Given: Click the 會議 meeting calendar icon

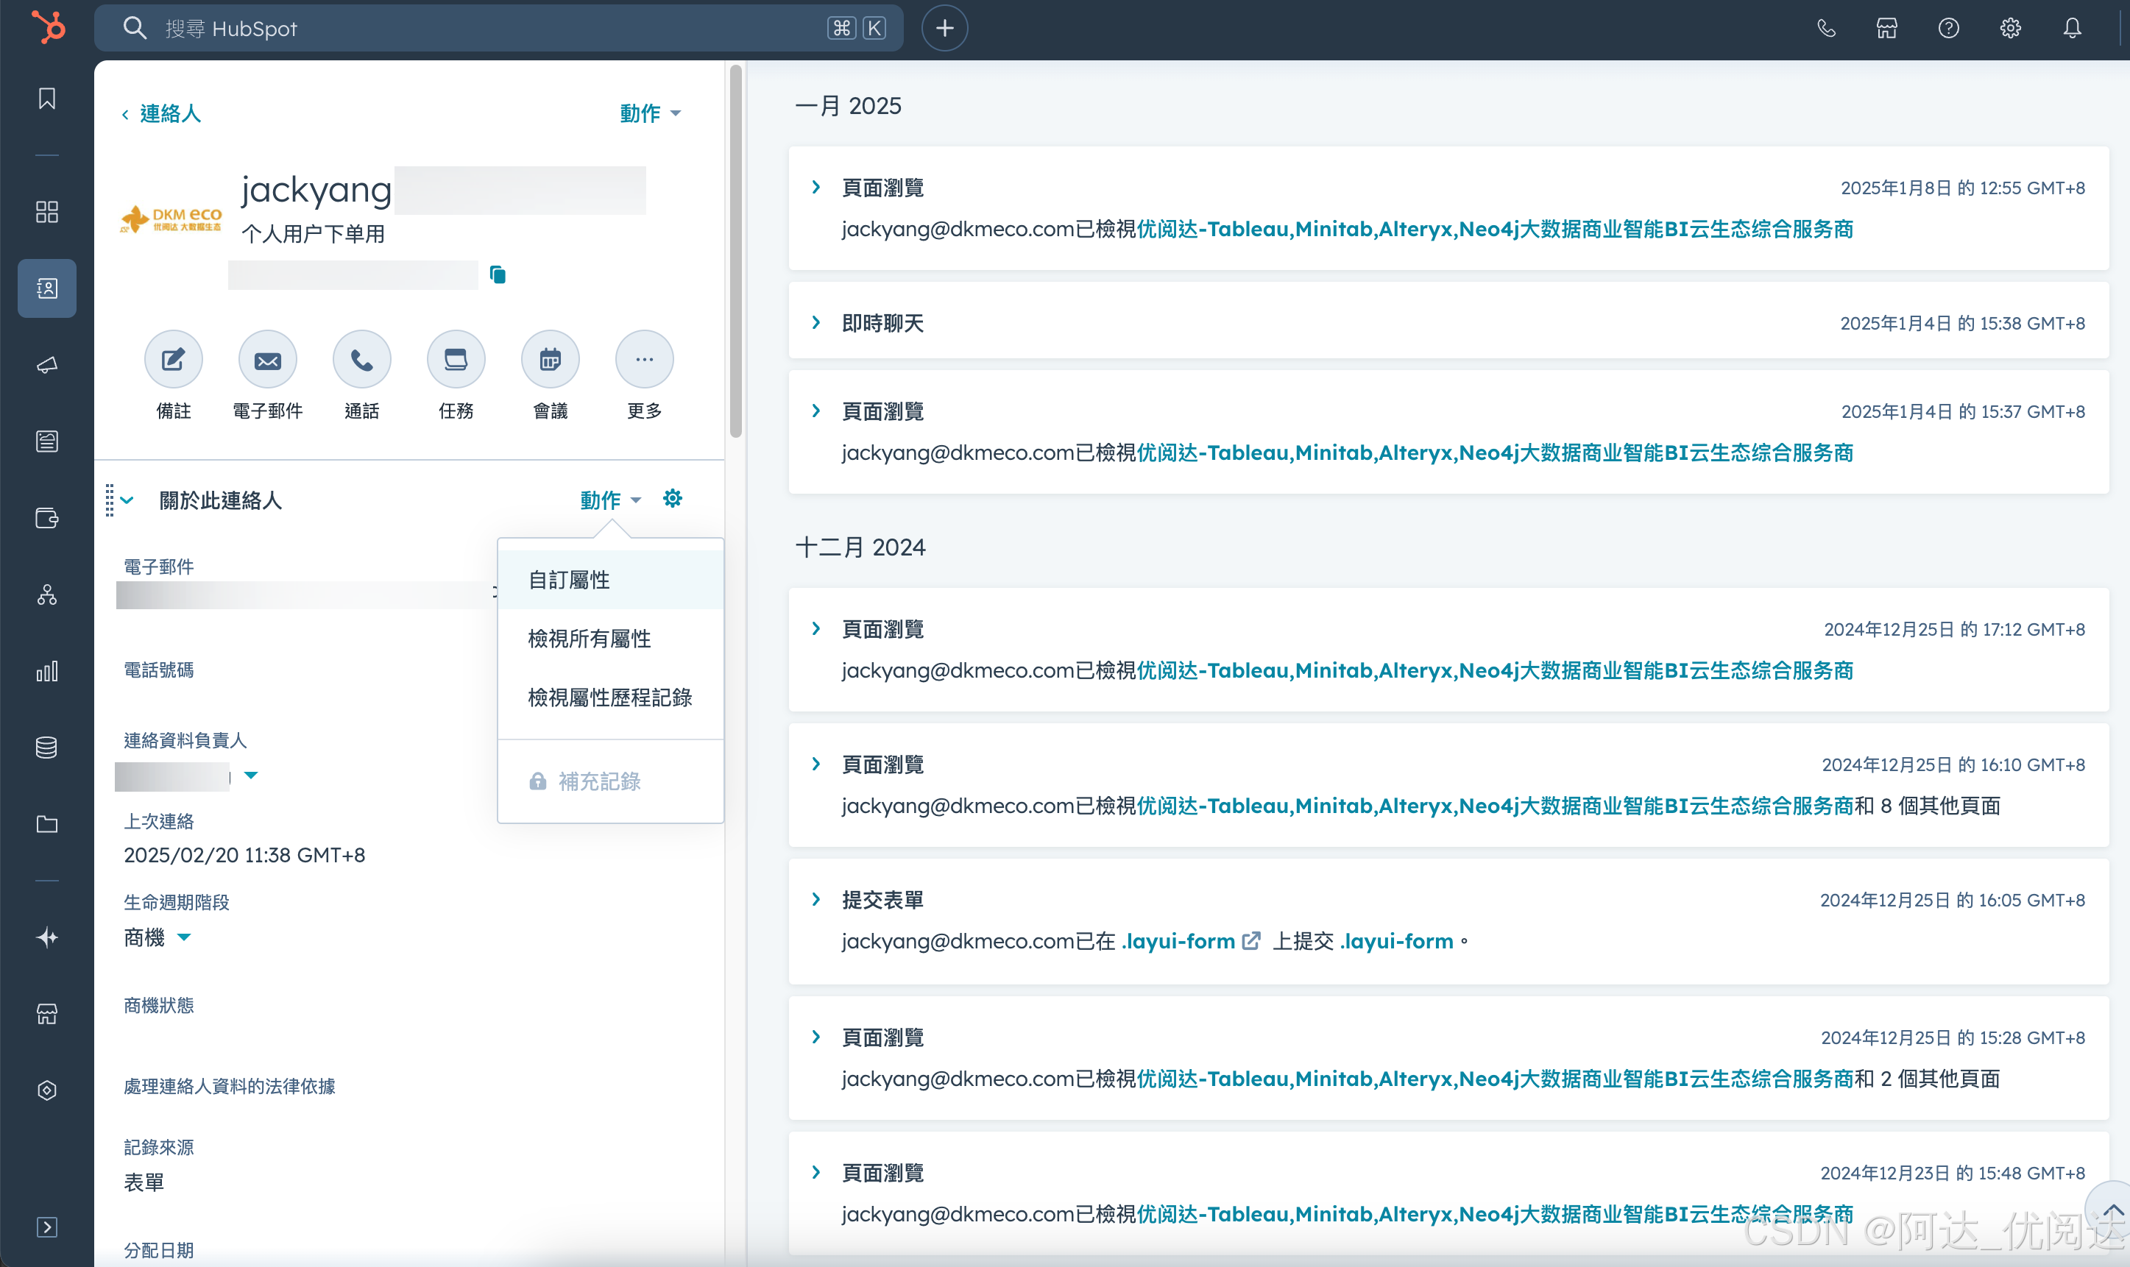Looking at the screenshot, I should click(550, 360).
